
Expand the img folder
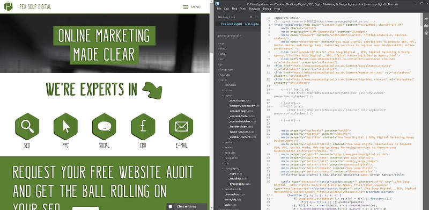(x=223, y=54)
